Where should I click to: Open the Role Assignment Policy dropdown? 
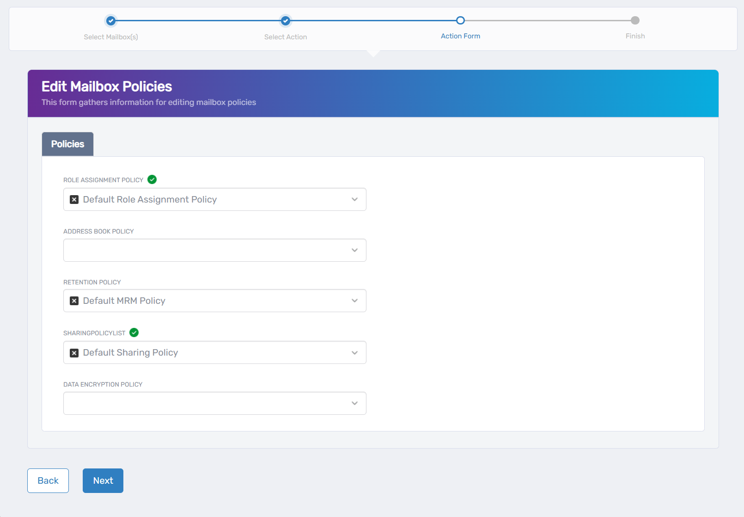pyautogui.click(x=354, y=199)
